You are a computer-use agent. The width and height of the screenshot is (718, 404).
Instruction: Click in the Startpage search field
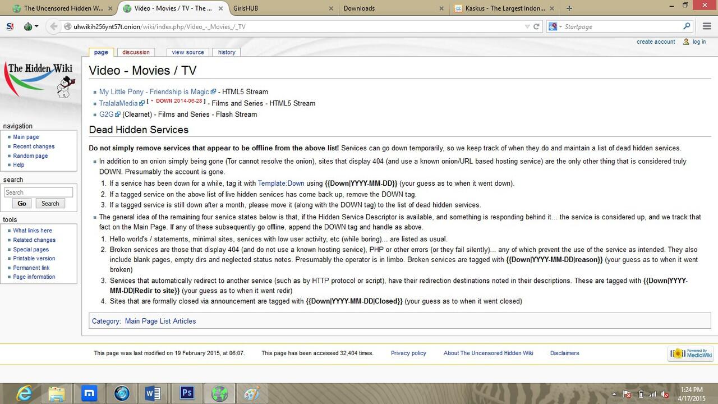pos(622,26)
